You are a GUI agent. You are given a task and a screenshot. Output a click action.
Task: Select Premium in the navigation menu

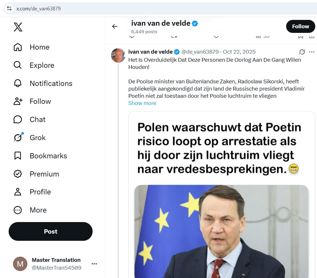[x=36, y=174]
